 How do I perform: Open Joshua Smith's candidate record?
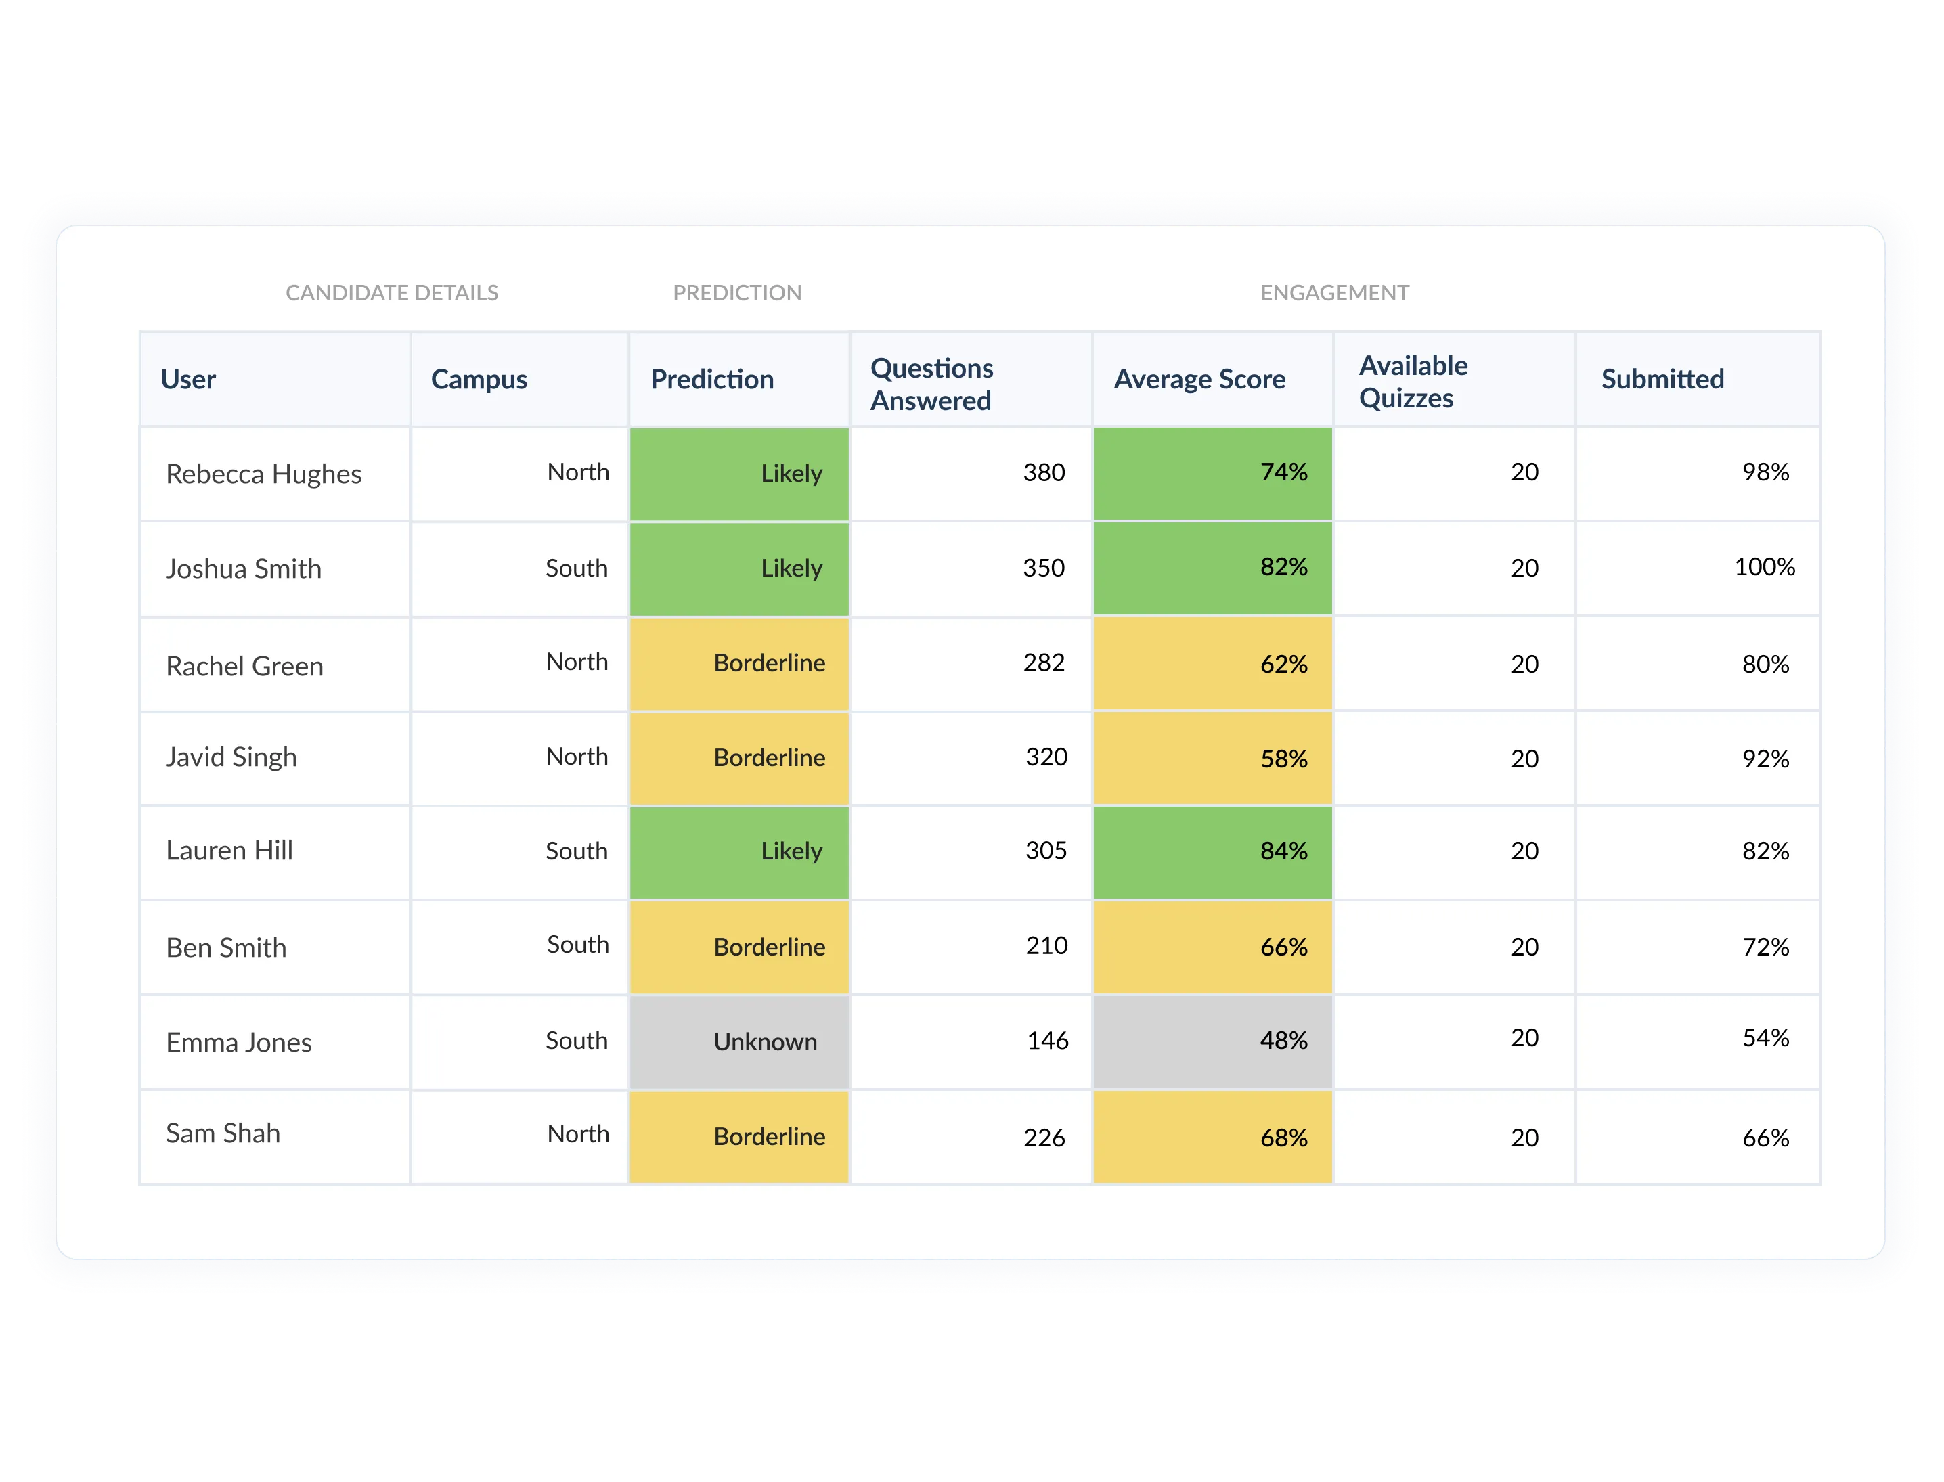[244, 569]
